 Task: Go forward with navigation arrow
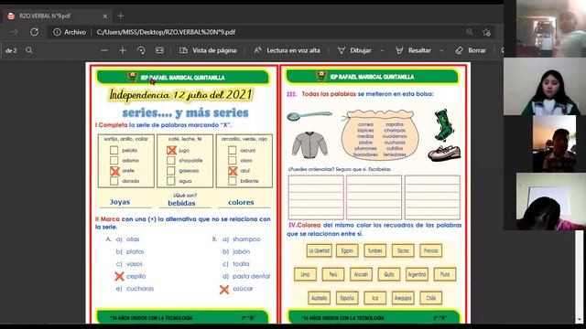pos(15,32)
